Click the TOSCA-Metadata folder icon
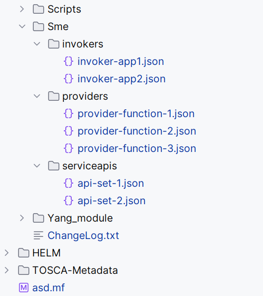This screenshot has width=263, height=296. (x=24, y=270)
